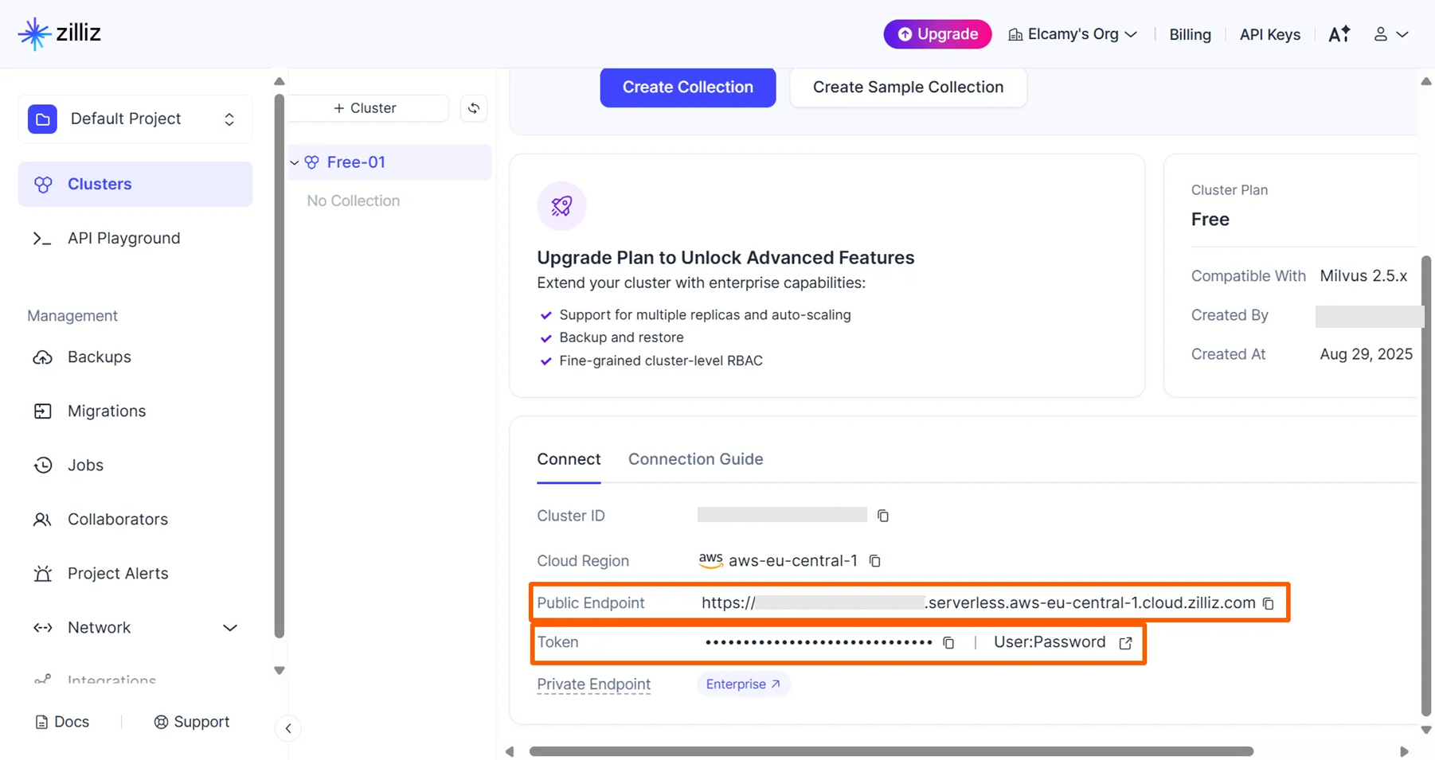The image size is (1435, 760).
Task: Open the user account menu
Action: [1390, 34]
